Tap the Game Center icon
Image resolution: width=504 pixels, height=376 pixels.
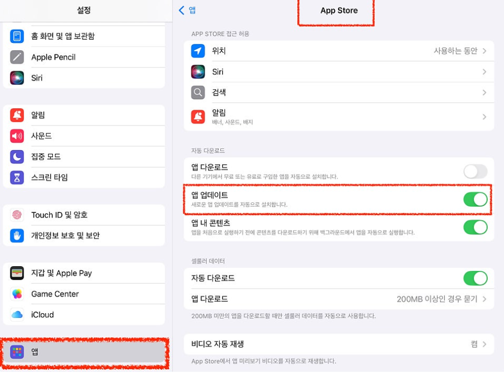pyautogui.click(x=17, y=294)
